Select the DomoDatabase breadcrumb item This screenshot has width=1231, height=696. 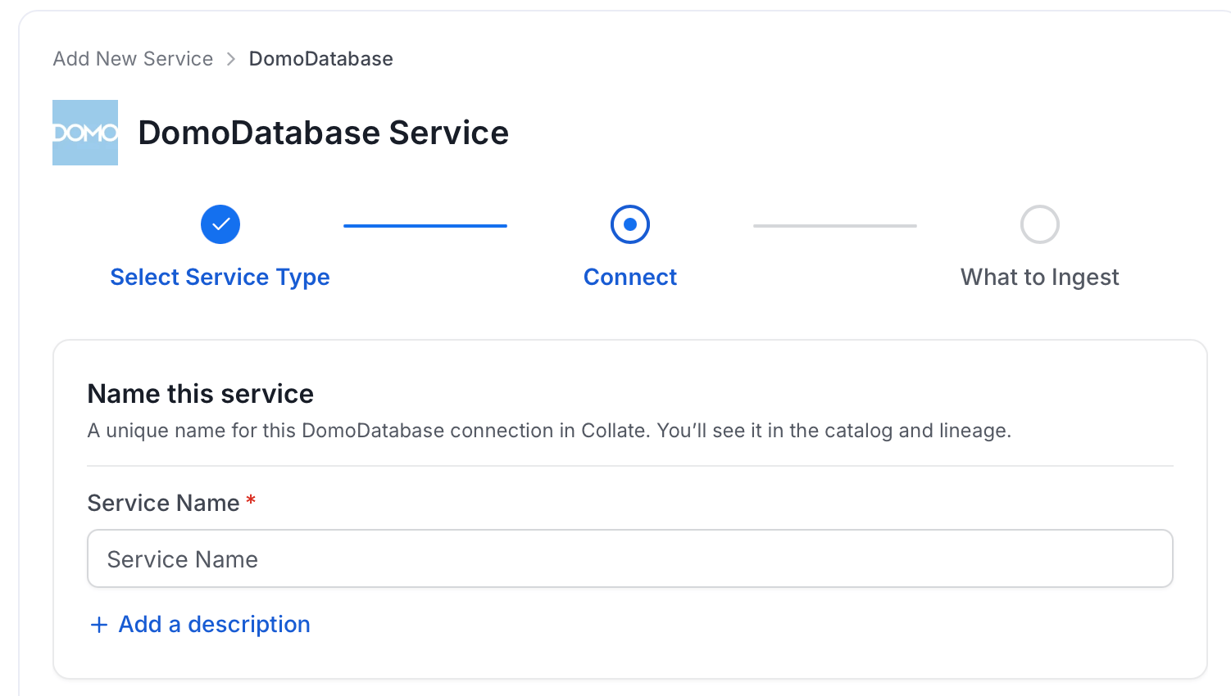321,59
